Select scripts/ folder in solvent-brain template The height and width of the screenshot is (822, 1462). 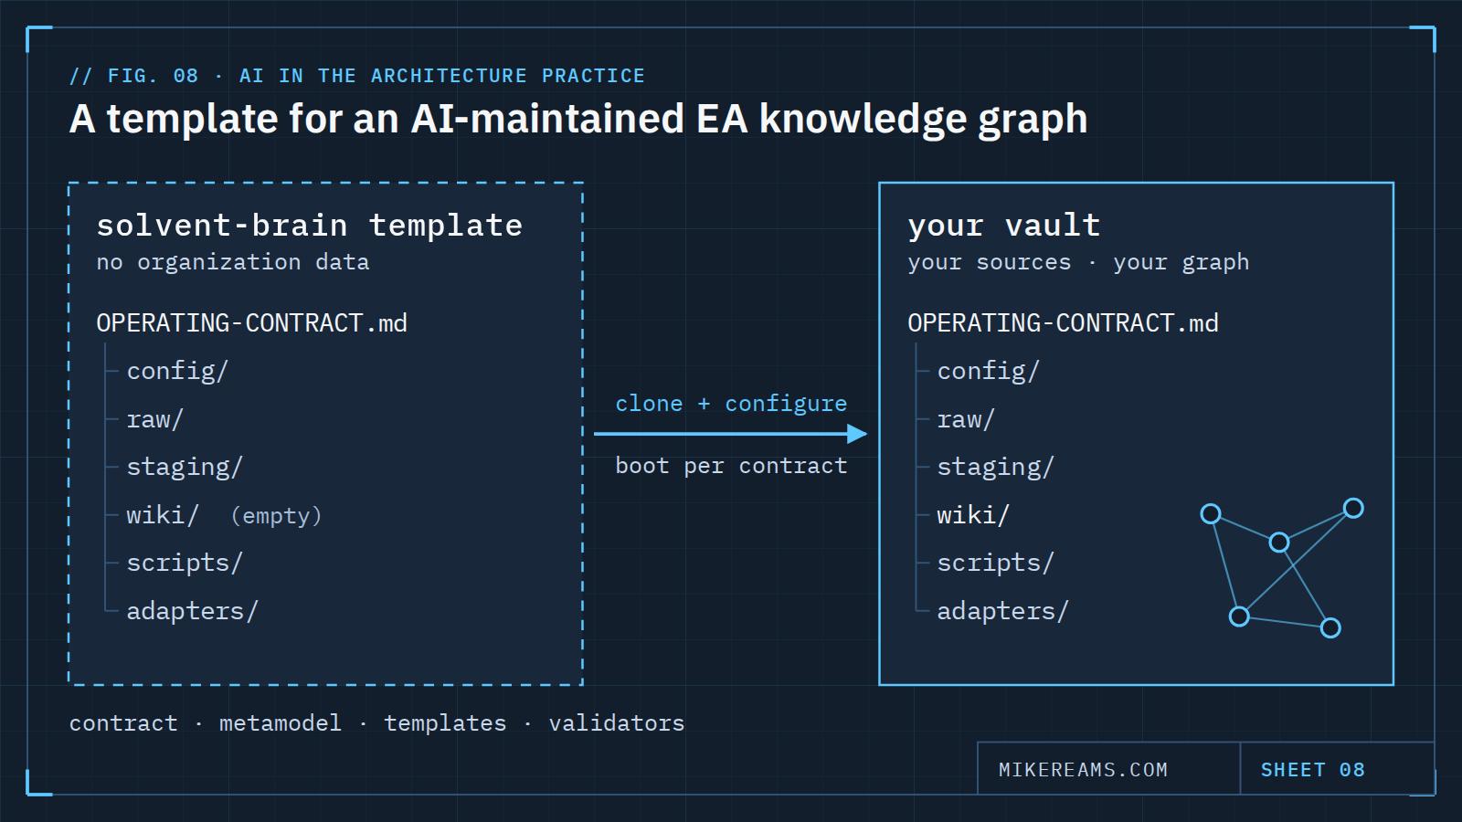[185, 564]
